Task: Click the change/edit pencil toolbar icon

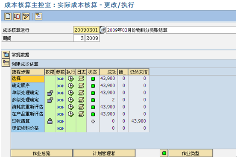Action: click(26, 16)
